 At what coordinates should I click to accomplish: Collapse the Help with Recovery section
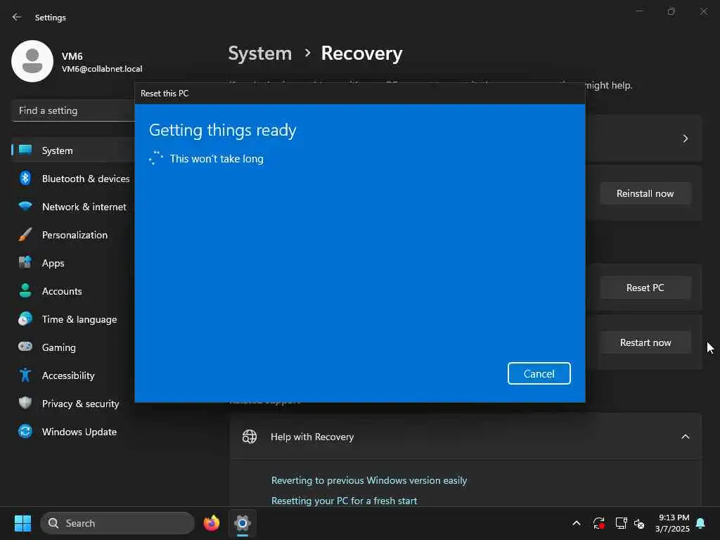[685, 437]
